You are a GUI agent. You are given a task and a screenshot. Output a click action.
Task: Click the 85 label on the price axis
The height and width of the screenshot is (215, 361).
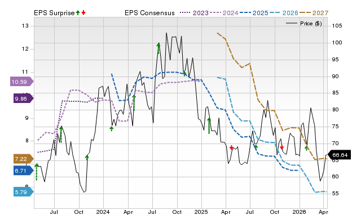pos(335,93)
